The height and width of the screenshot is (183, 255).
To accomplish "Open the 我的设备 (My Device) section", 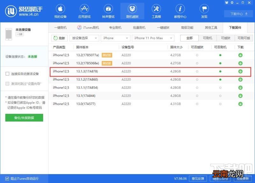I will point(60,11).
